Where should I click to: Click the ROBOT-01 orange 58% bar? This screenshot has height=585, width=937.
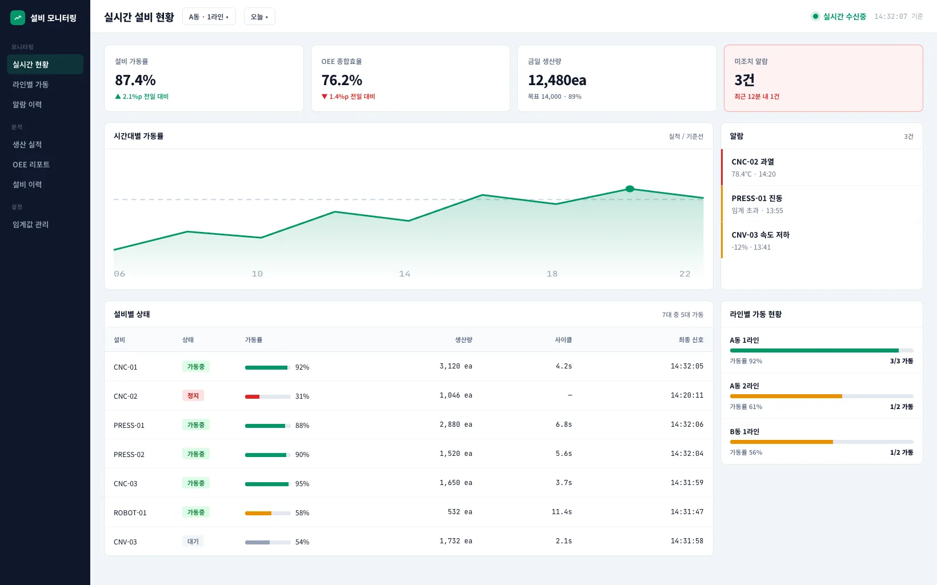(268, 513)
